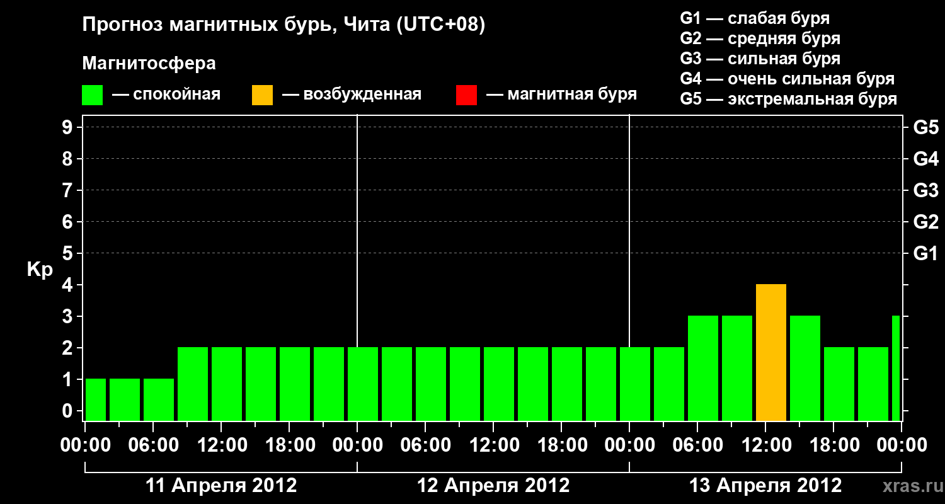Click the 'G2 — средняя буря' legend line

760,38
